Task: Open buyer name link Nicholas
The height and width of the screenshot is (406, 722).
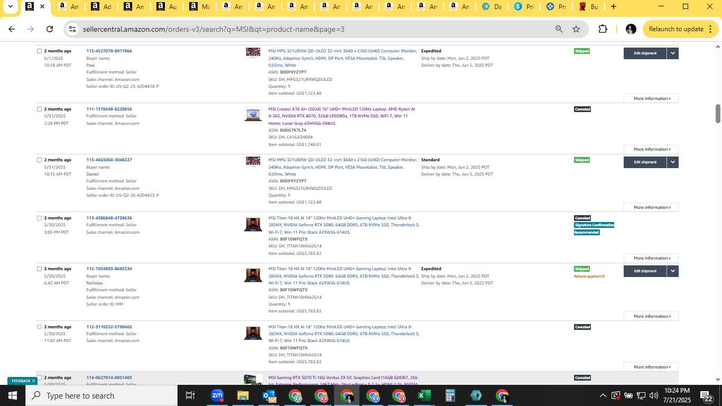Action: click(x=95, y=283)
